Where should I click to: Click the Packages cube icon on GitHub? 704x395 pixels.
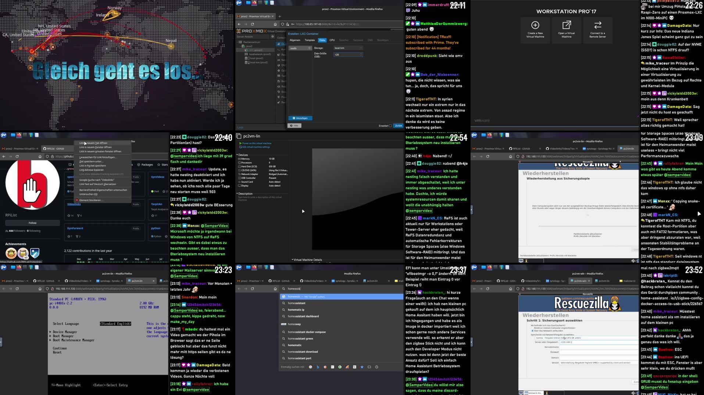tap(139, 165)
